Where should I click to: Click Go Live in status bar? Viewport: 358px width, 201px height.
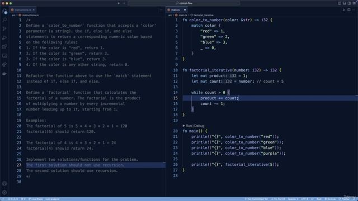tap(330, 199)
